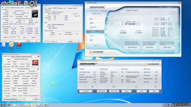Click the GPU-Z Name field ATI Radeon HD 5800 Series
The height and width of the screenshot is (107, 191).
pos(21,59)
